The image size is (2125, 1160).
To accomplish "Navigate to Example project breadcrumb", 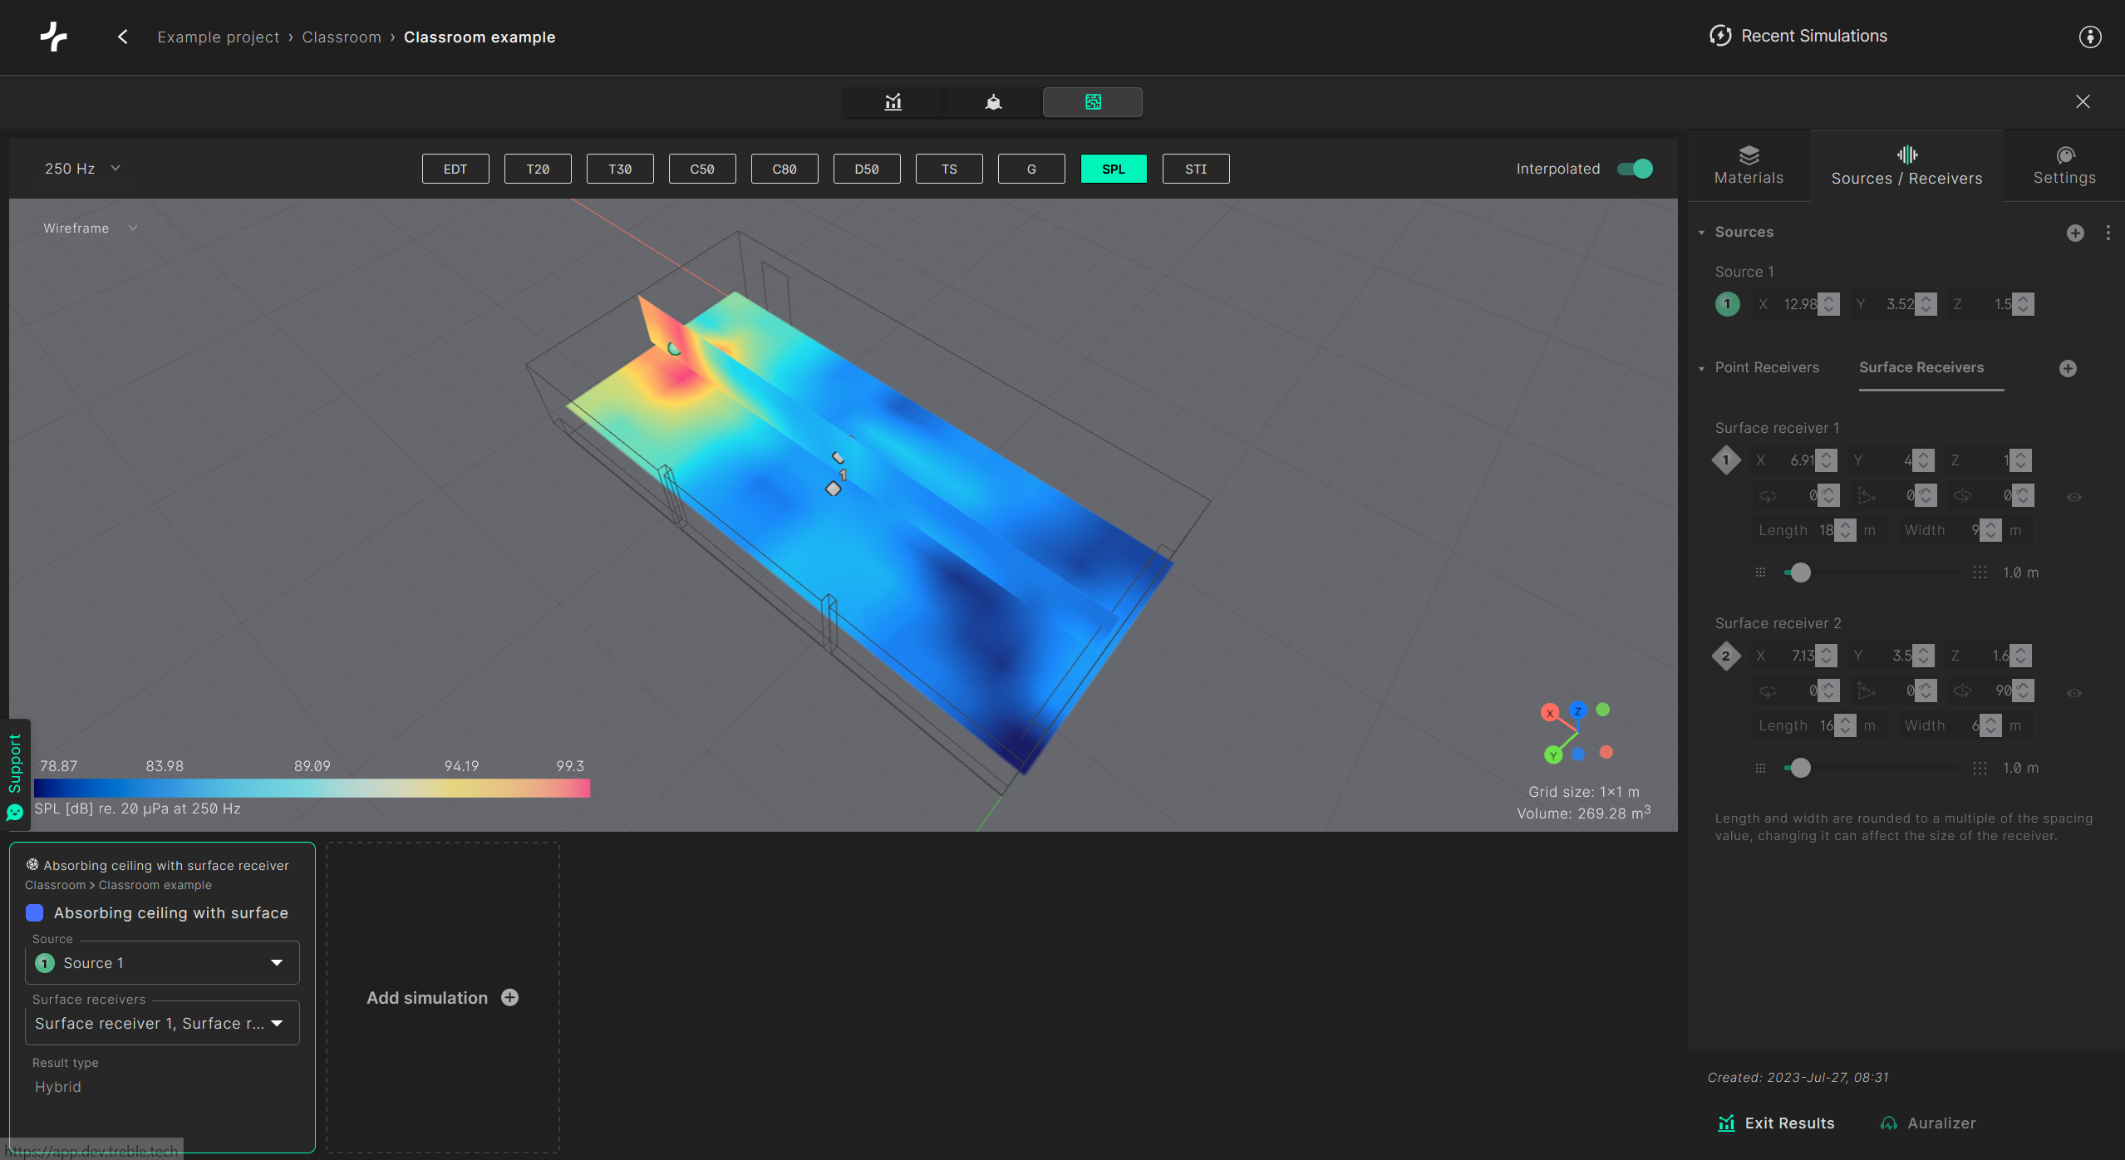I will pyautogui.click(x=219, y=37).
